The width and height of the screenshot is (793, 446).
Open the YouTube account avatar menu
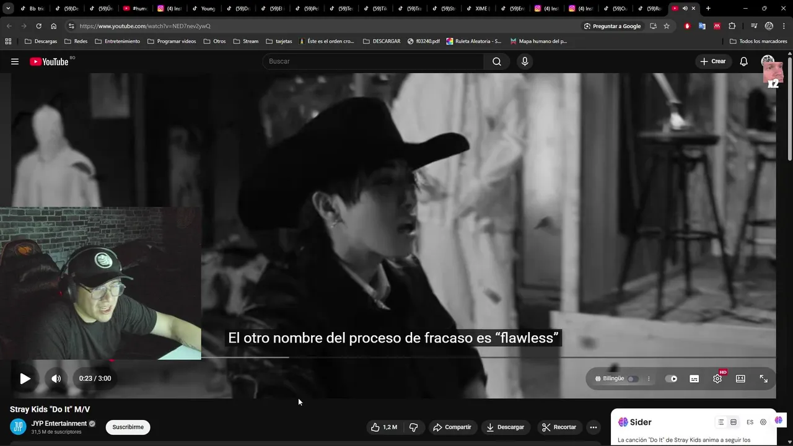click(x=768, y=61)
